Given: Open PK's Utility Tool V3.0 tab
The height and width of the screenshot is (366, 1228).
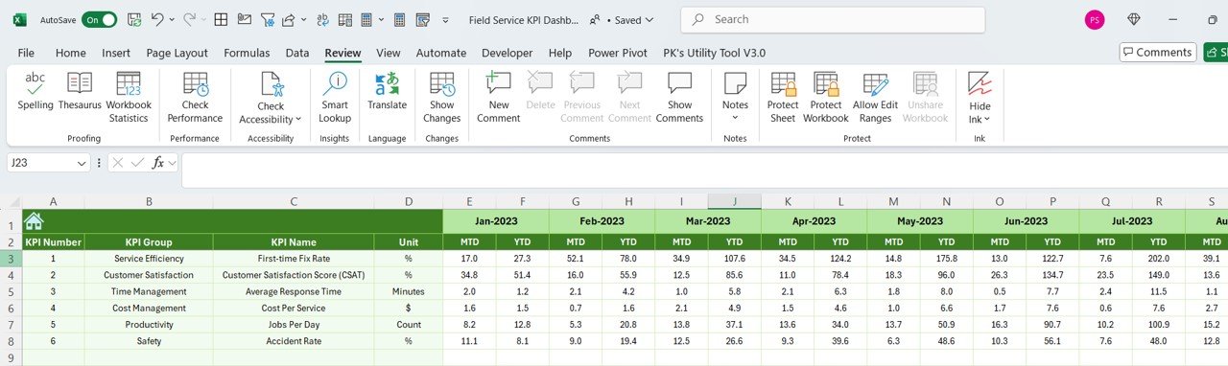Looking at the screenshot, I should (x=714, y=54).
